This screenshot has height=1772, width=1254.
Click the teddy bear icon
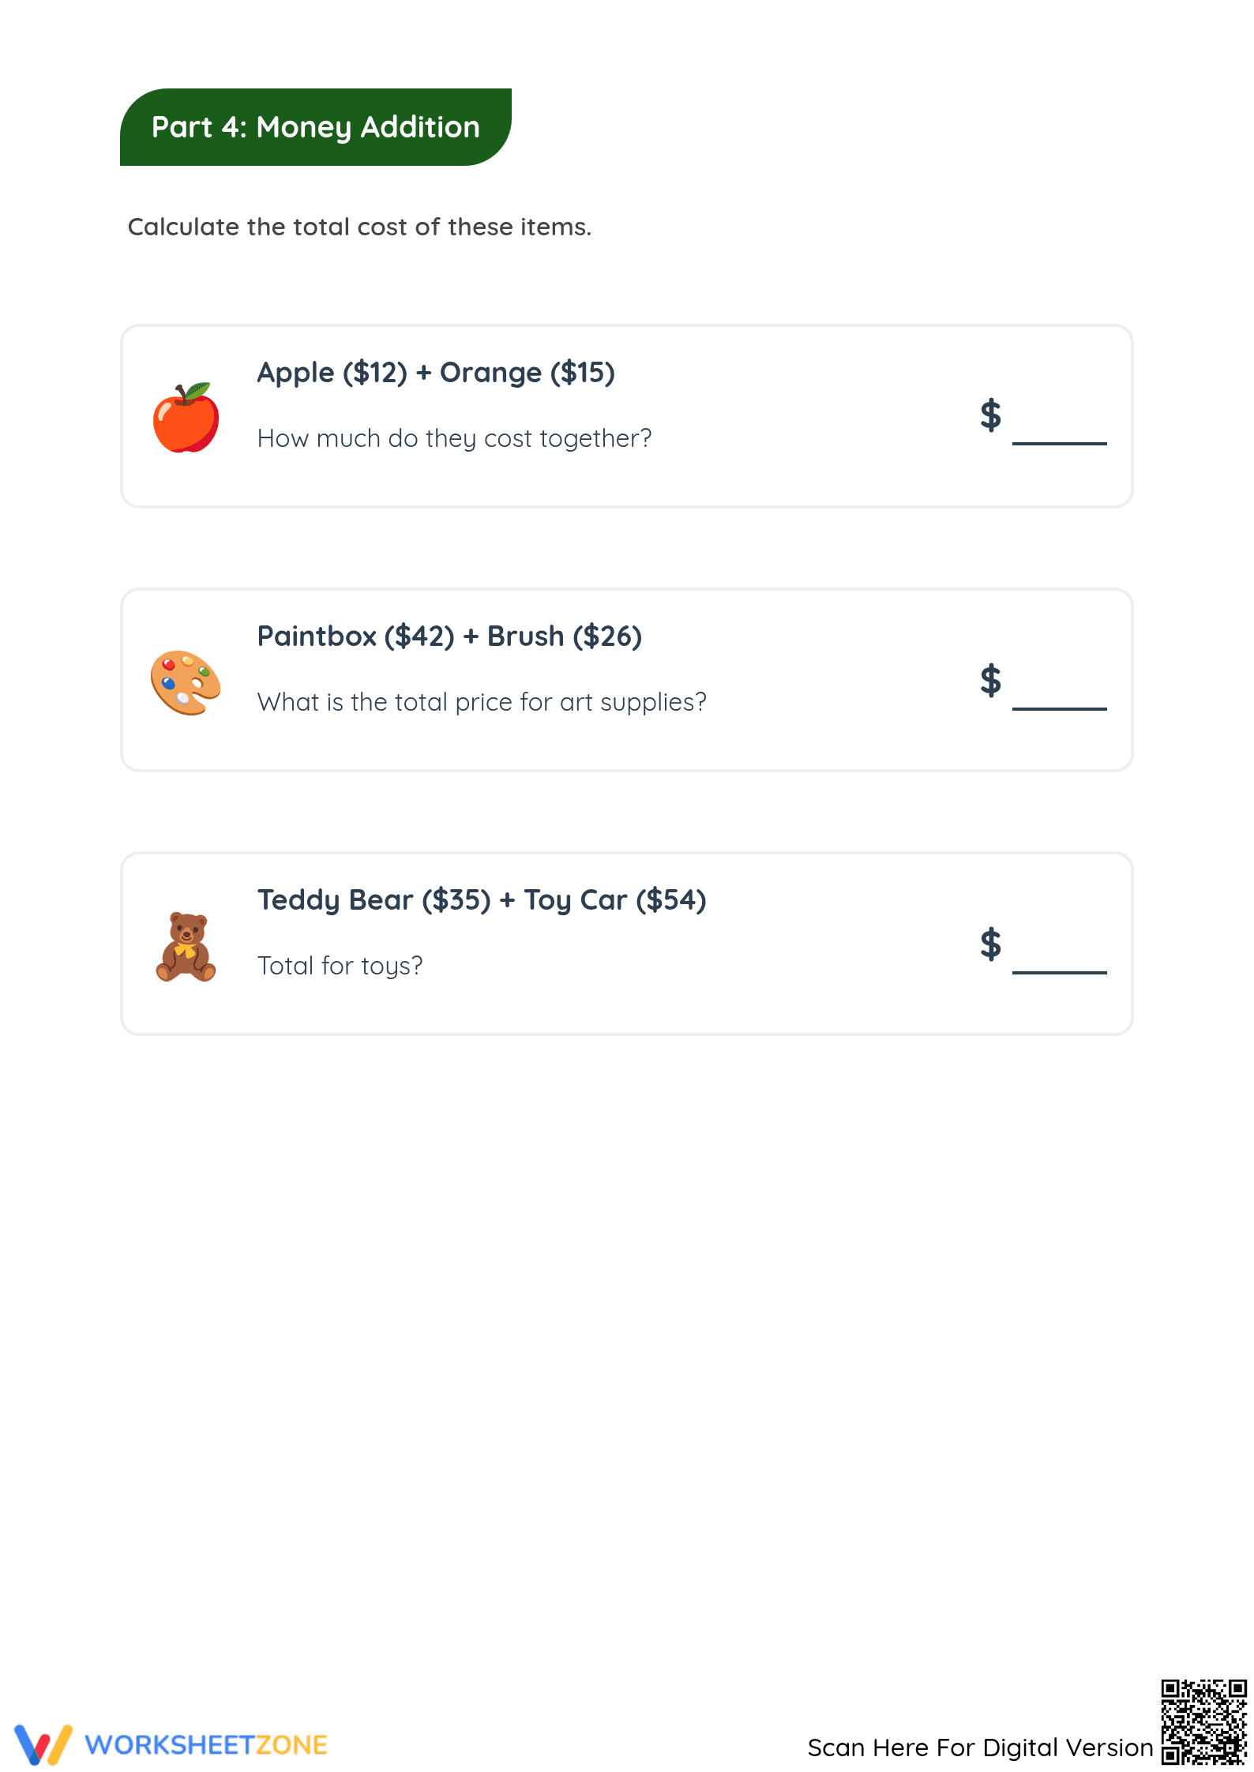(x=186, y=947)
